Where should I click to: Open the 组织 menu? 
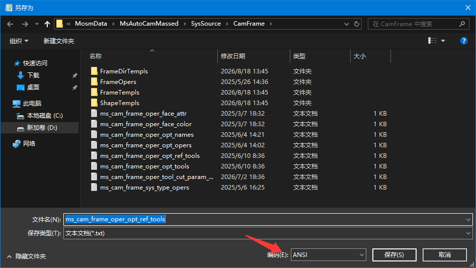point(19,41)
